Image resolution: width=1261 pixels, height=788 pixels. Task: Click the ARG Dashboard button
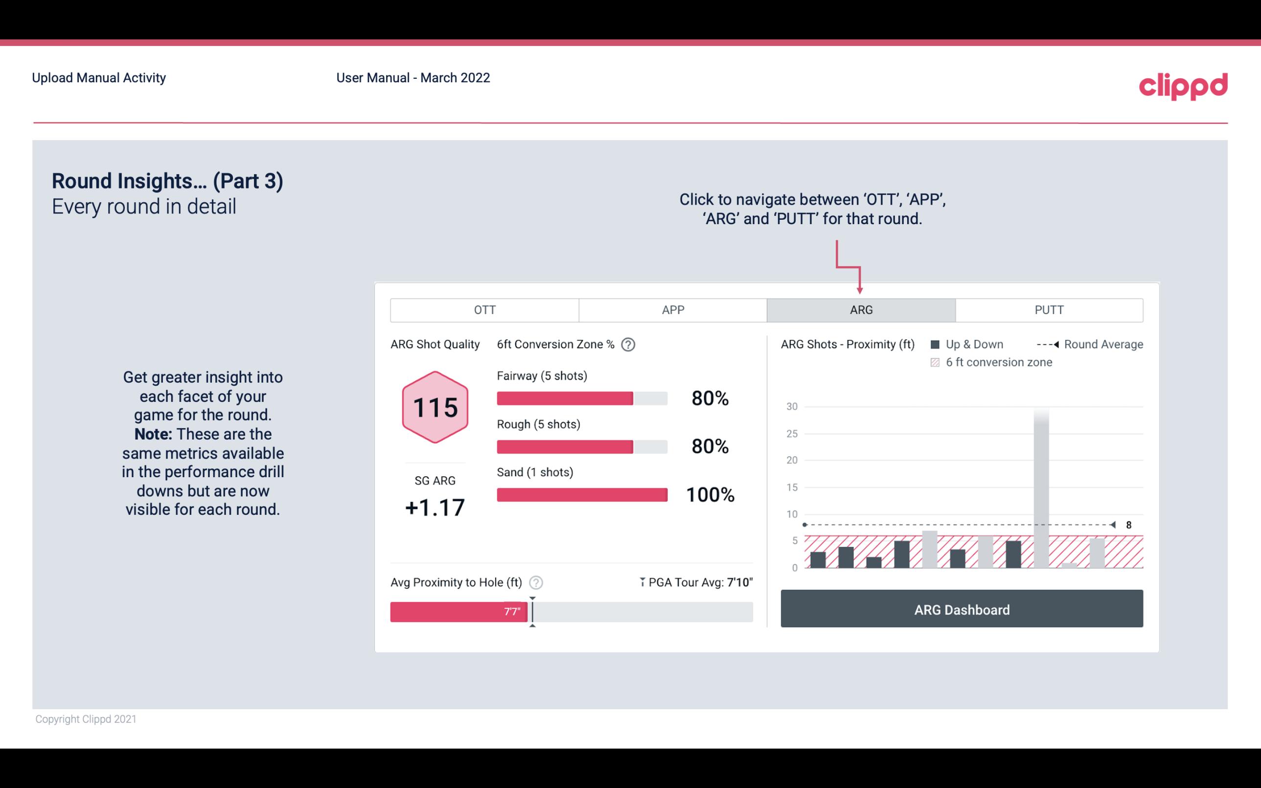963,609
